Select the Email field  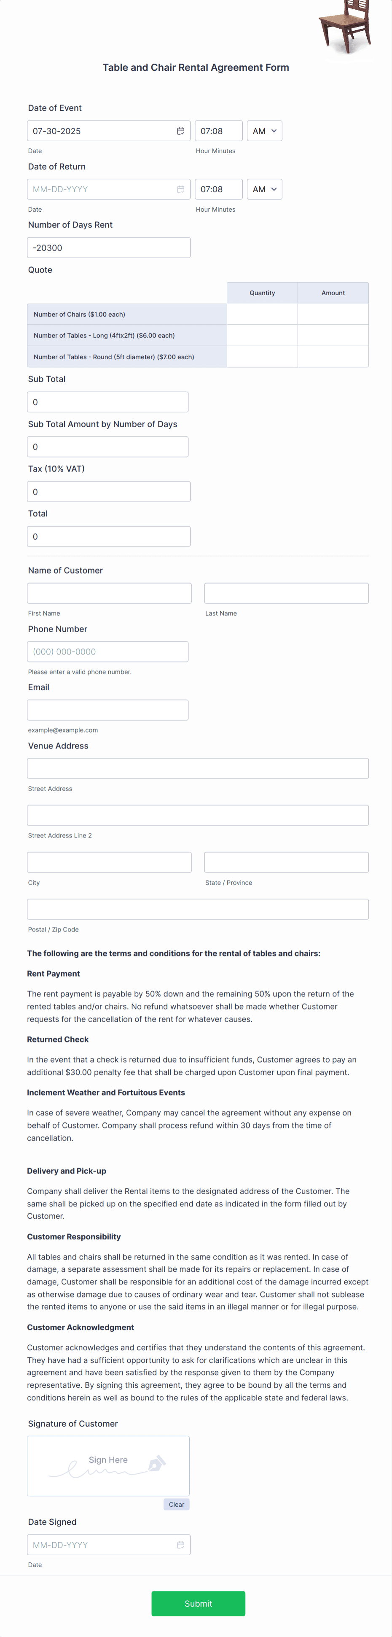pos(107,709)
